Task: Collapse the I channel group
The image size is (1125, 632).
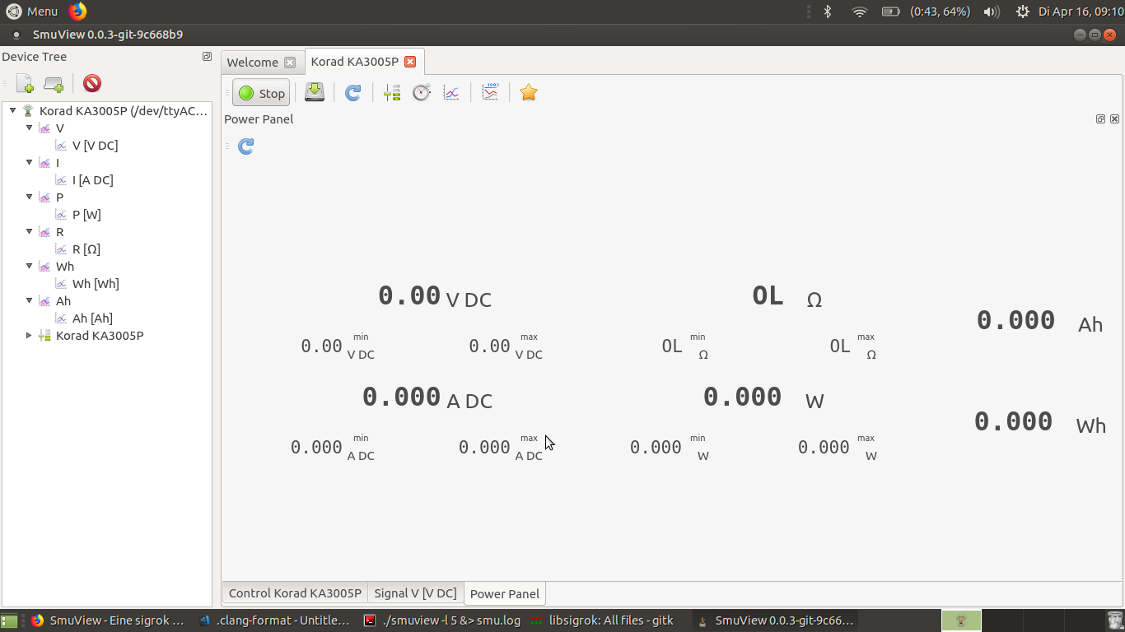Action: tap(30, 162)
